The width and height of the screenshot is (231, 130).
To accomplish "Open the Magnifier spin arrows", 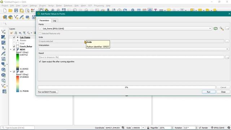I will click(x=172, y=127).
